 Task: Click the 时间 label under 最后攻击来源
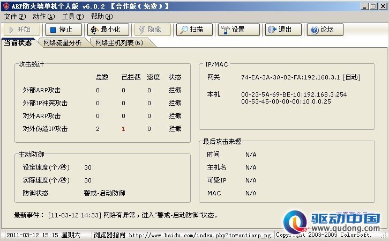tap(213, 154)
